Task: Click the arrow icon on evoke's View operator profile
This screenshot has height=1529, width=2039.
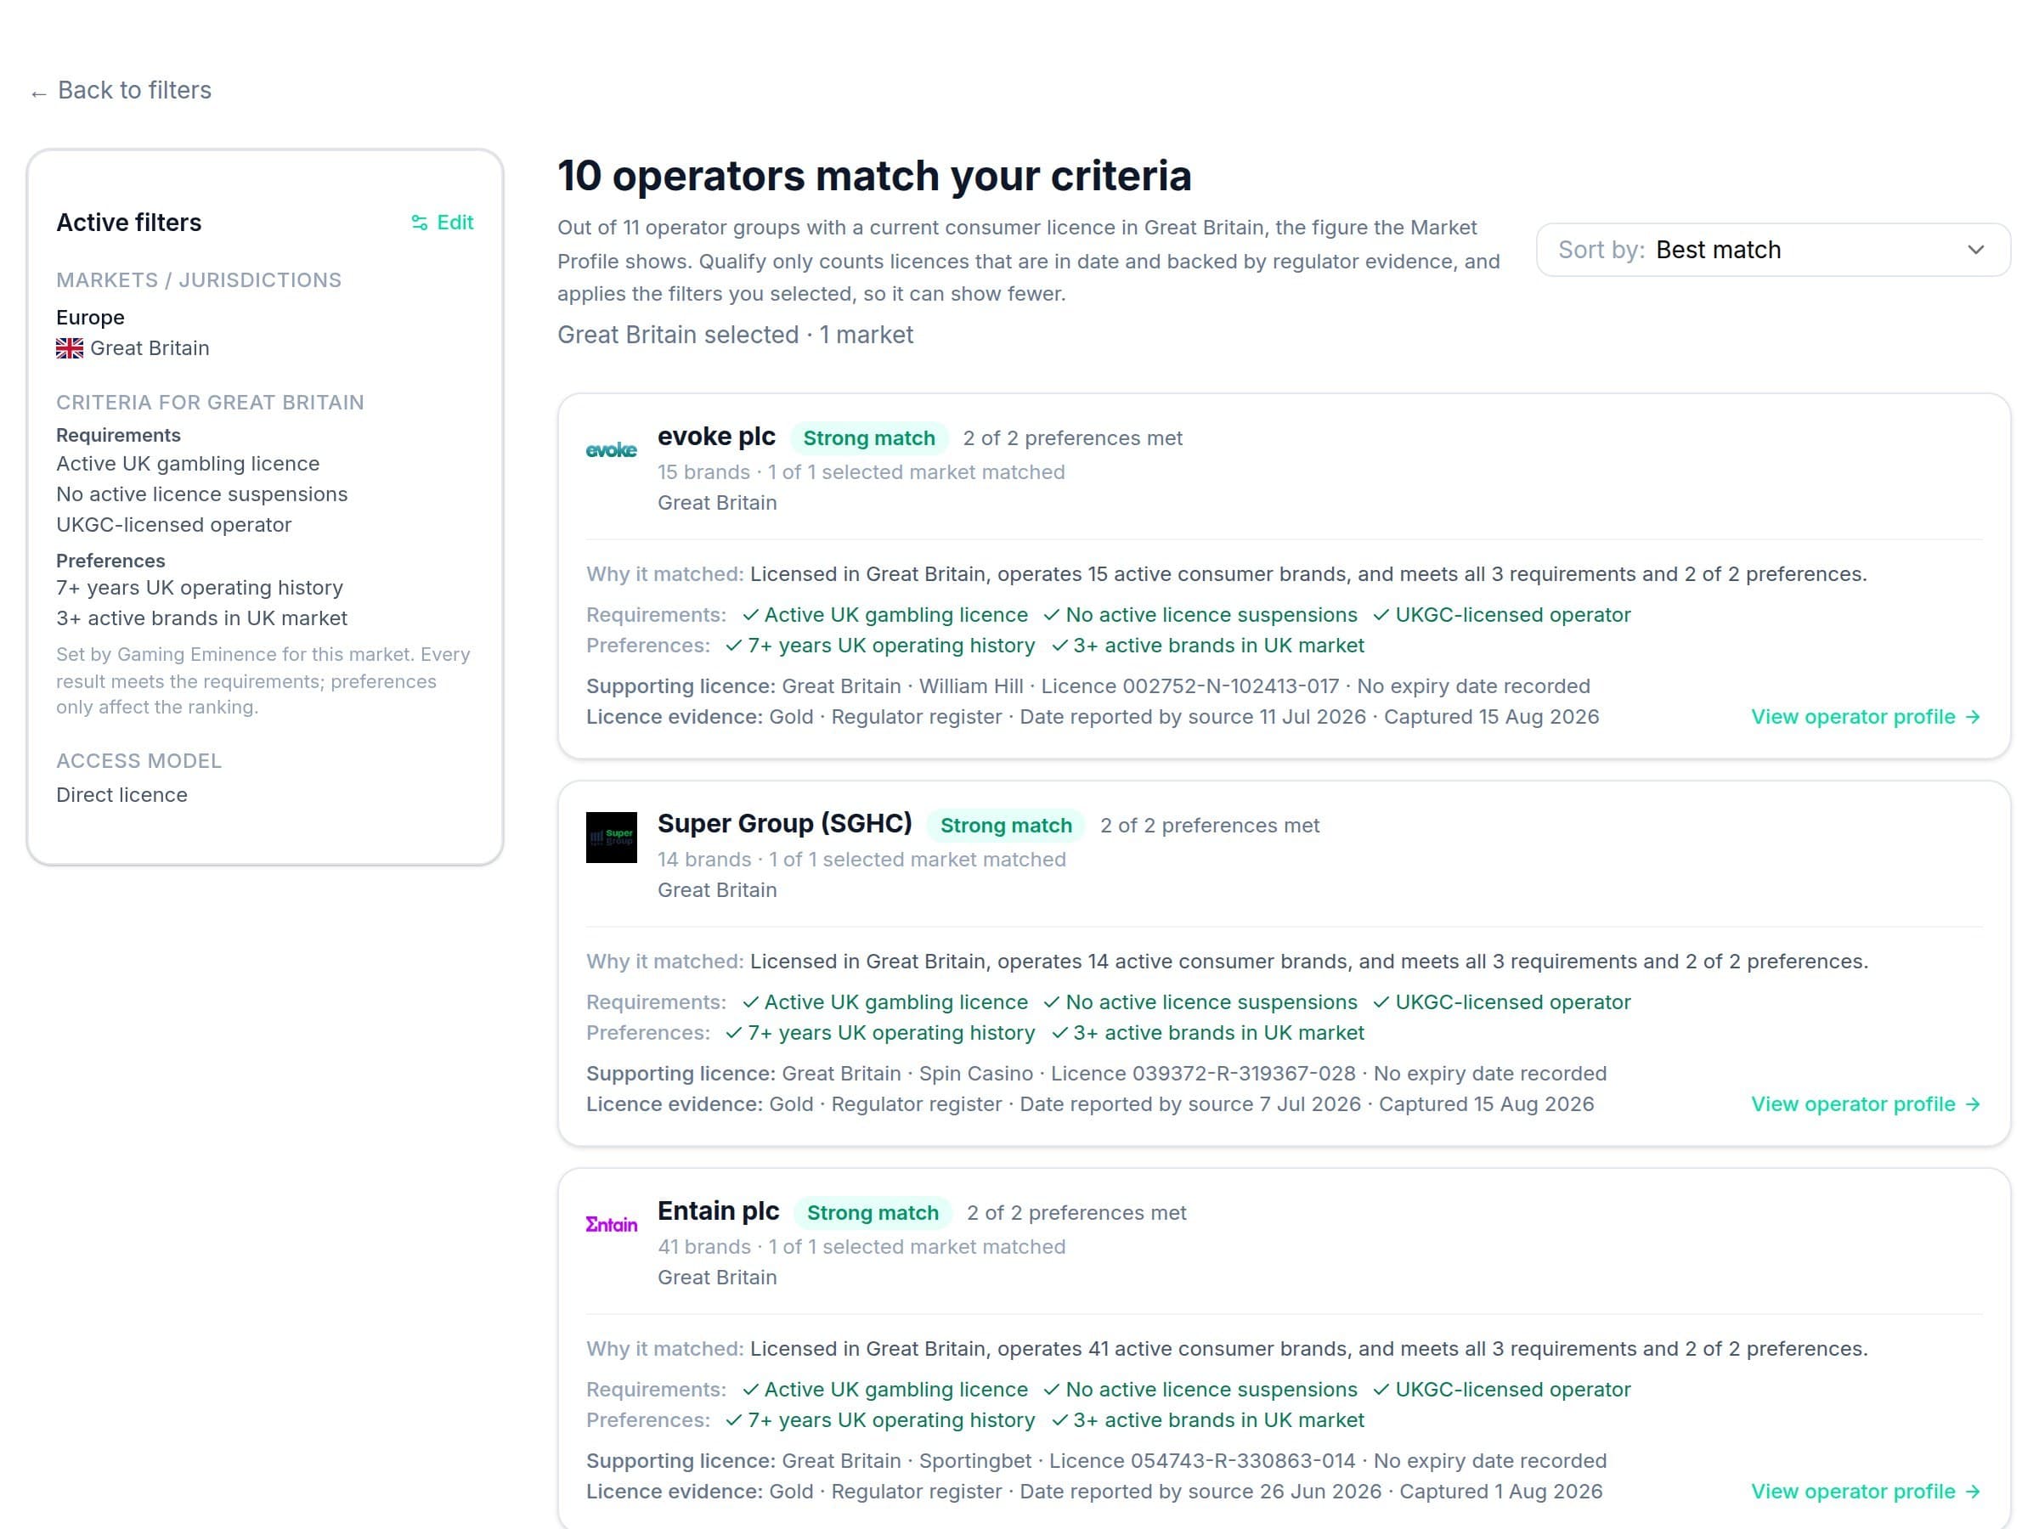Action: click(1973, 717)
